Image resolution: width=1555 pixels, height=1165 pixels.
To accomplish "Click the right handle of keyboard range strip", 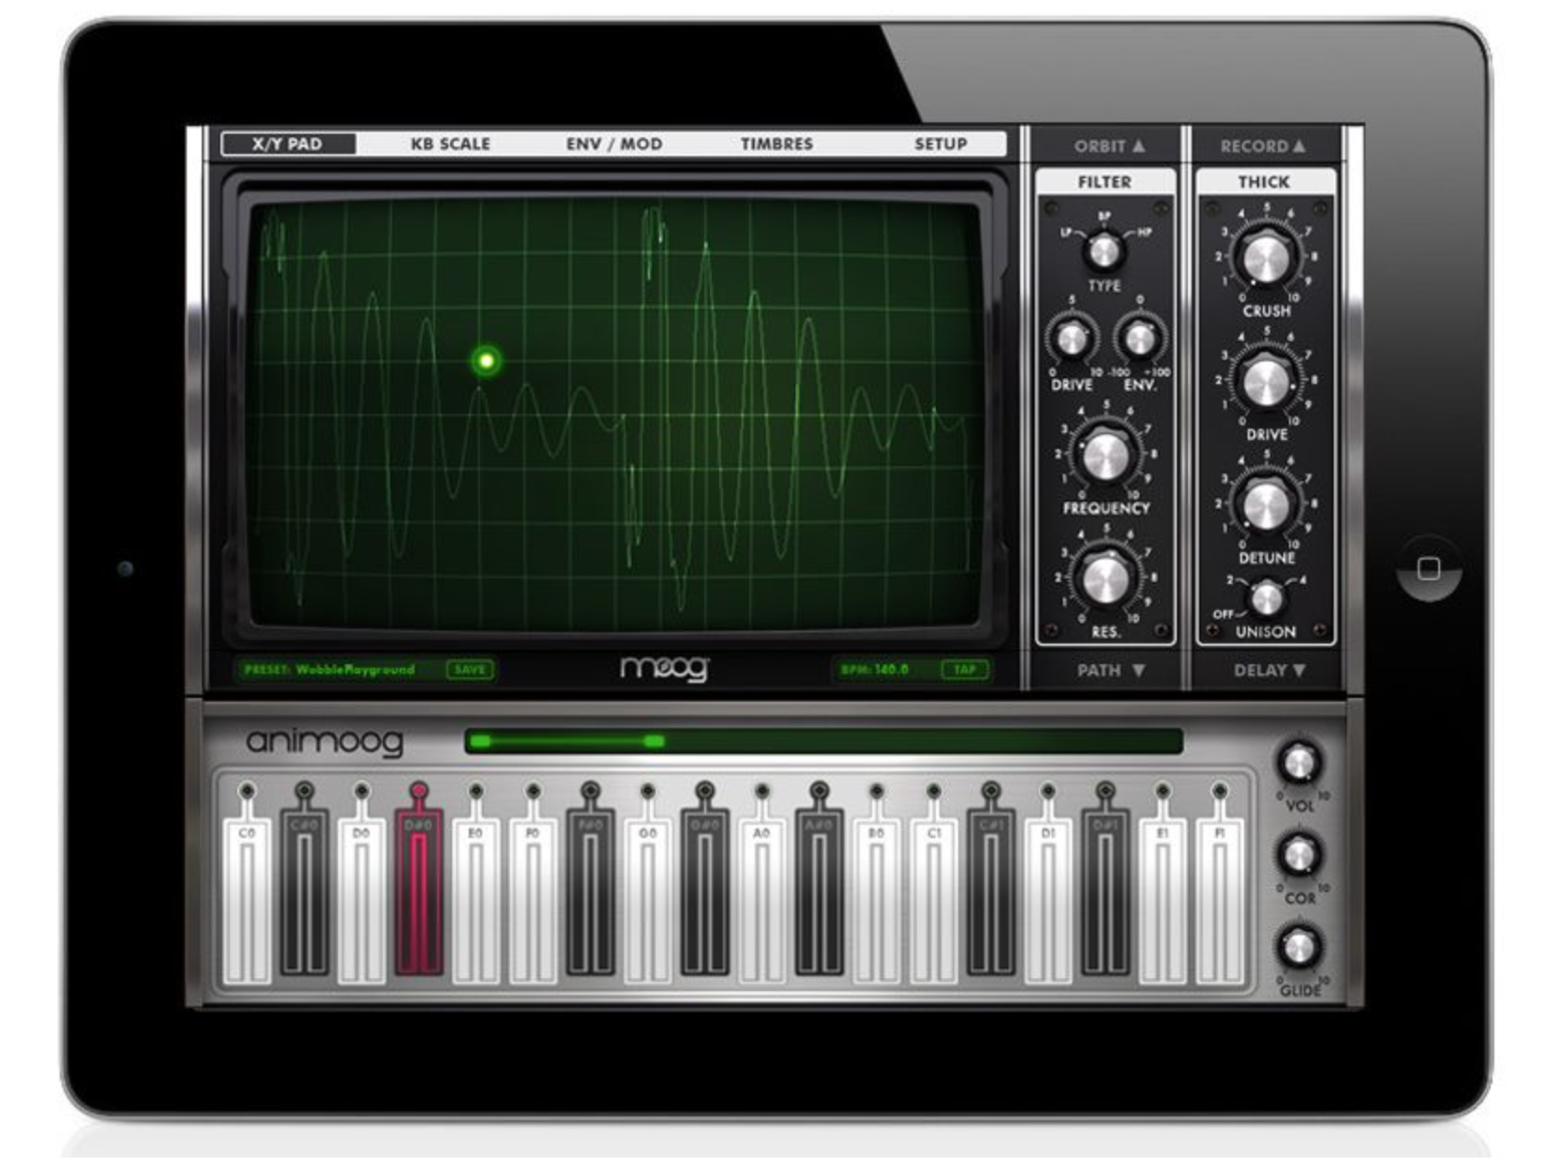I will [655, 741].
